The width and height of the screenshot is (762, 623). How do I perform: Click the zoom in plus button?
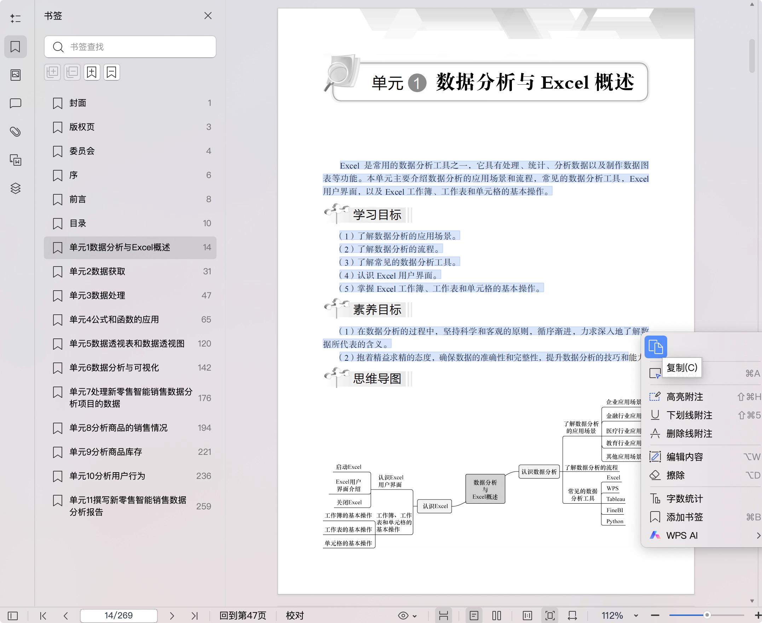pos(758,616)
